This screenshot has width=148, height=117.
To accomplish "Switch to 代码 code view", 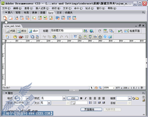I will click(11, 31).
